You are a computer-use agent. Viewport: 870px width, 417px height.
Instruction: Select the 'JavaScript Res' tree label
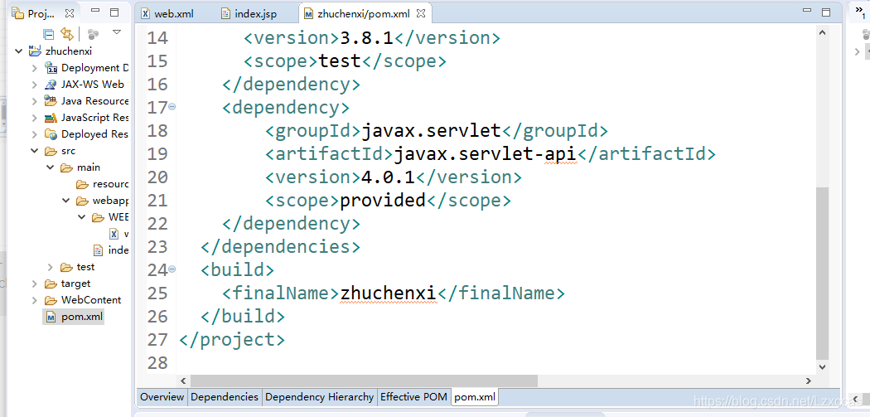tap(95, 118)
